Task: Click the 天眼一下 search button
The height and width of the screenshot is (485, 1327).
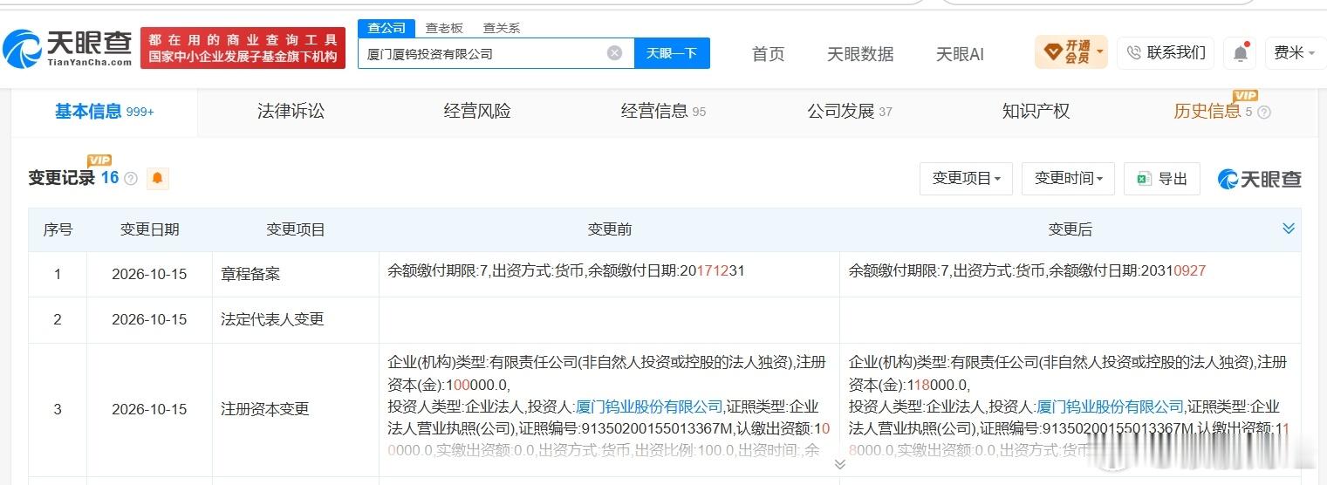Action: tap(672, 53)
